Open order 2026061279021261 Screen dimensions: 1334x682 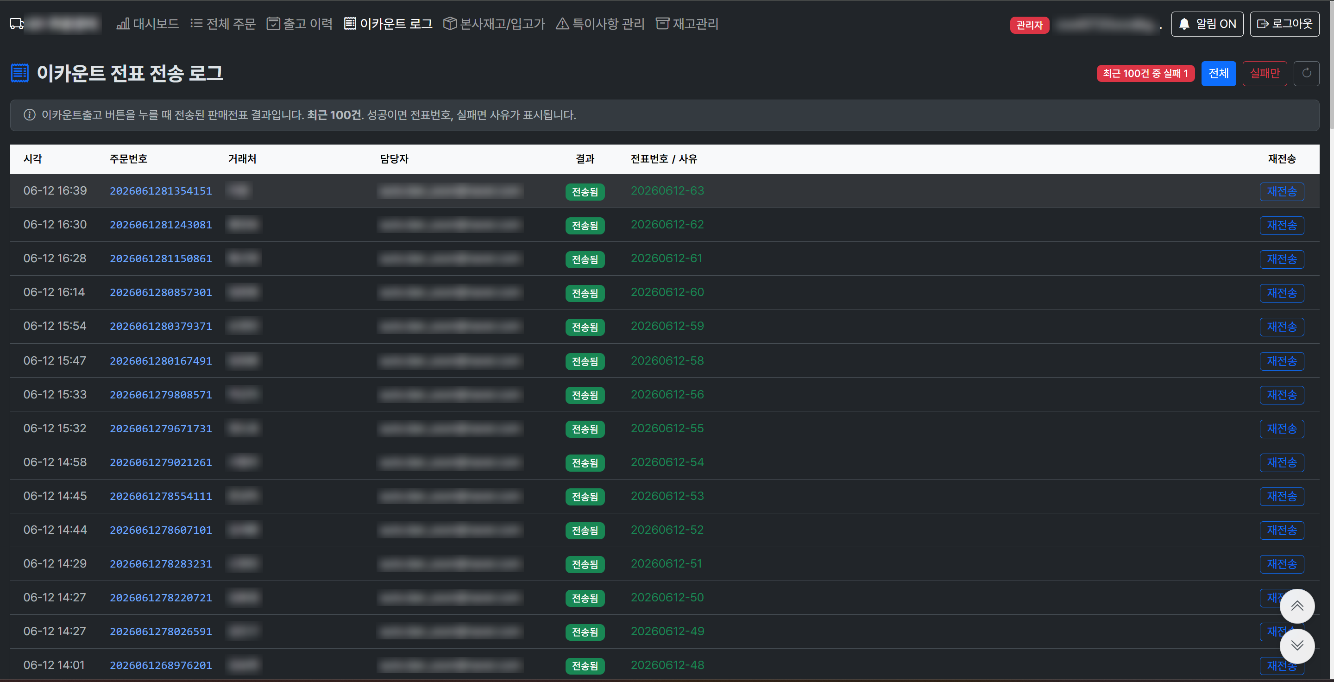coord(161,462)
